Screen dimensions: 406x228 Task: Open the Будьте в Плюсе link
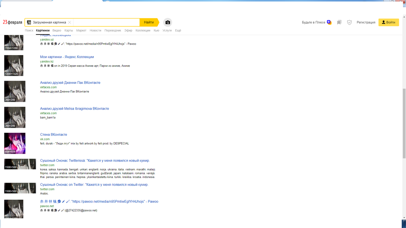(x=313, y=22)
